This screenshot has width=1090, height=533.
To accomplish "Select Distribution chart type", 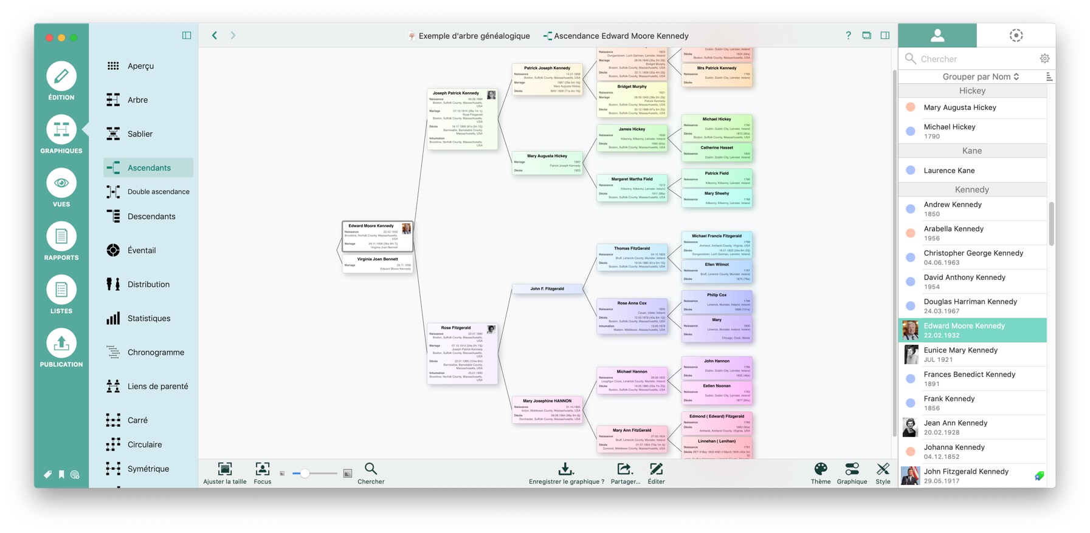I will click(x=148, y=284).
